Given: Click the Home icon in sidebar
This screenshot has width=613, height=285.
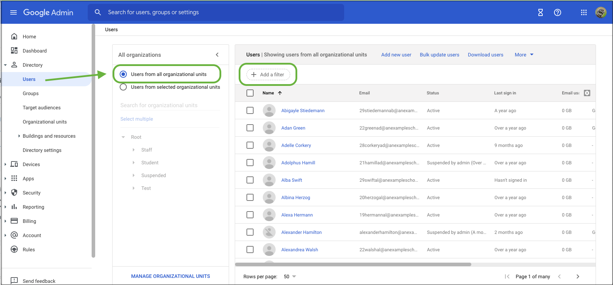Looking at the screenshot, I should pos(14,36).
